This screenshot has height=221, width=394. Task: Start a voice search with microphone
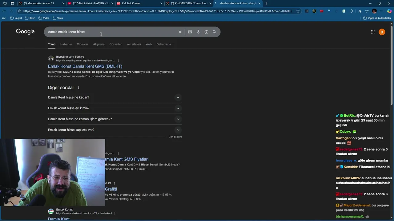point(198,32)
